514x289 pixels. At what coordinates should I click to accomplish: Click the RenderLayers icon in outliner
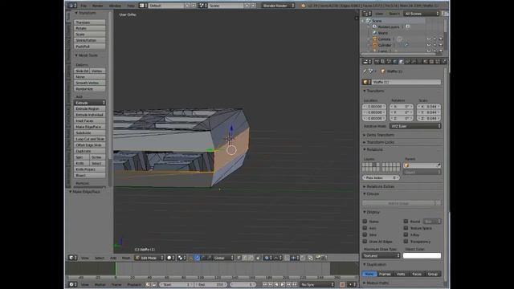pyautogui.click(x=375, y=26)
